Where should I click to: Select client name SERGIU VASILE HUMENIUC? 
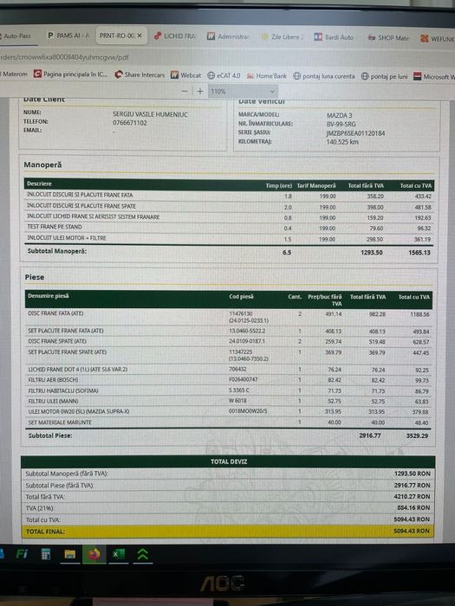coord(150,114)
